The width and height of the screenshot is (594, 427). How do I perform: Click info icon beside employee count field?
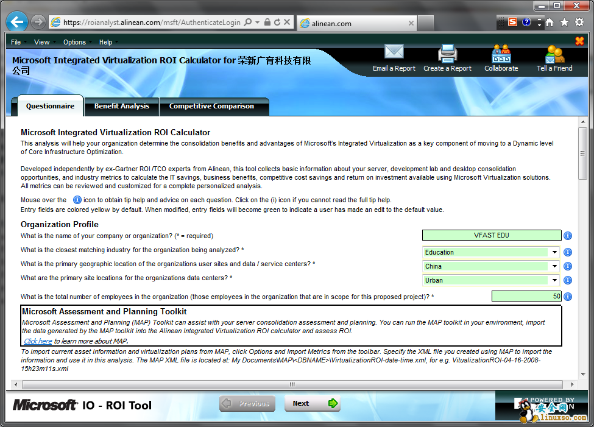568,297
